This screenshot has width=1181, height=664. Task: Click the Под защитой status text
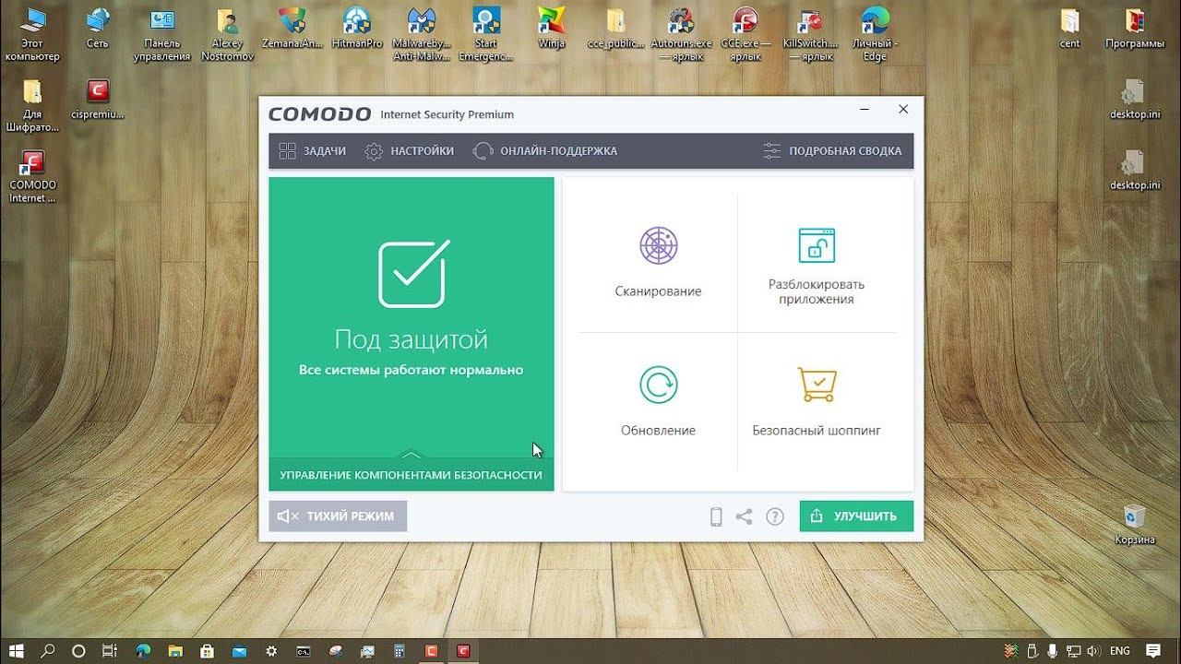pos(412,340)
